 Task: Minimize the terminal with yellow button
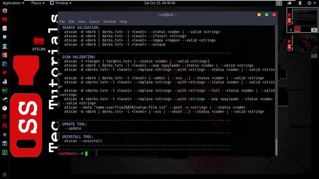pos(259,14)
